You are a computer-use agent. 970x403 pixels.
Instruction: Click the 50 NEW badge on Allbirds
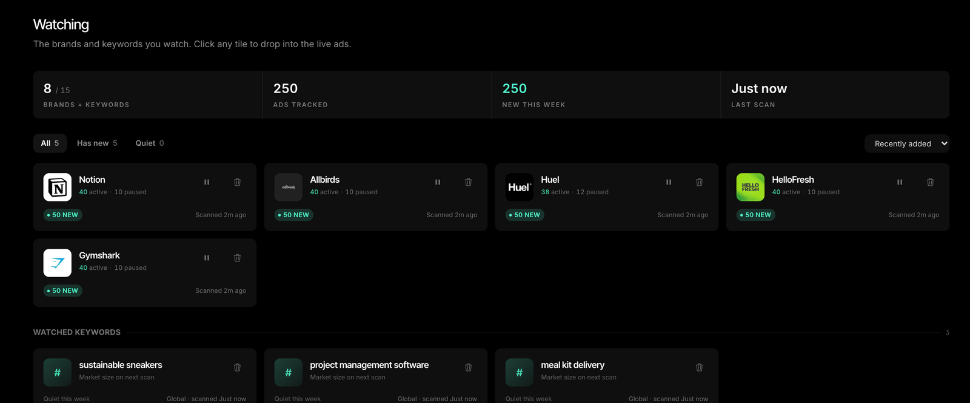click(x=294, y=215)
